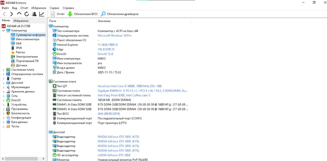Open the Сервис menu
This screenshot has height=161, width=327.
[x=54, y=8]
